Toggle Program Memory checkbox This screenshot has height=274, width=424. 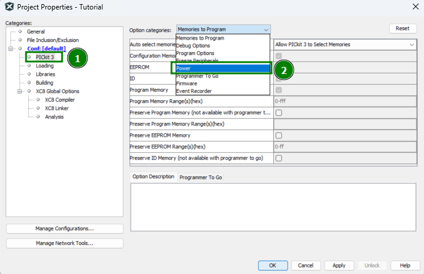click(279, 90)
